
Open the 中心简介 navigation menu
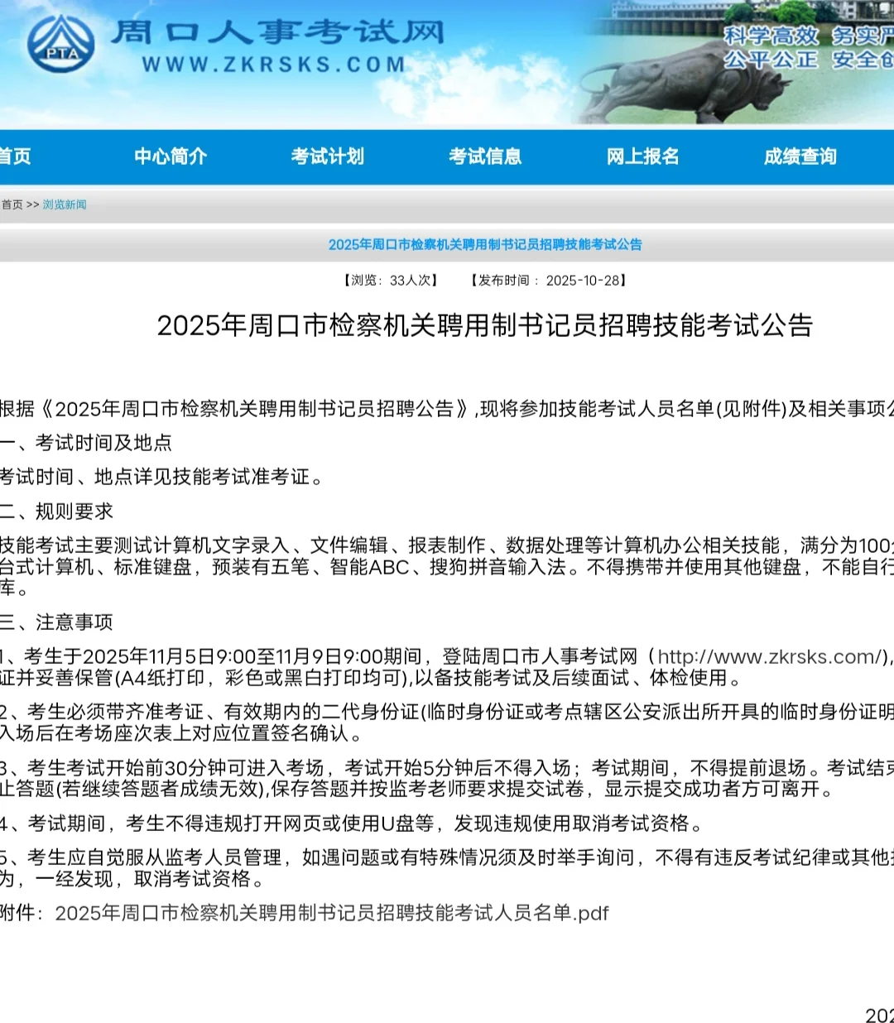point(171,156)
